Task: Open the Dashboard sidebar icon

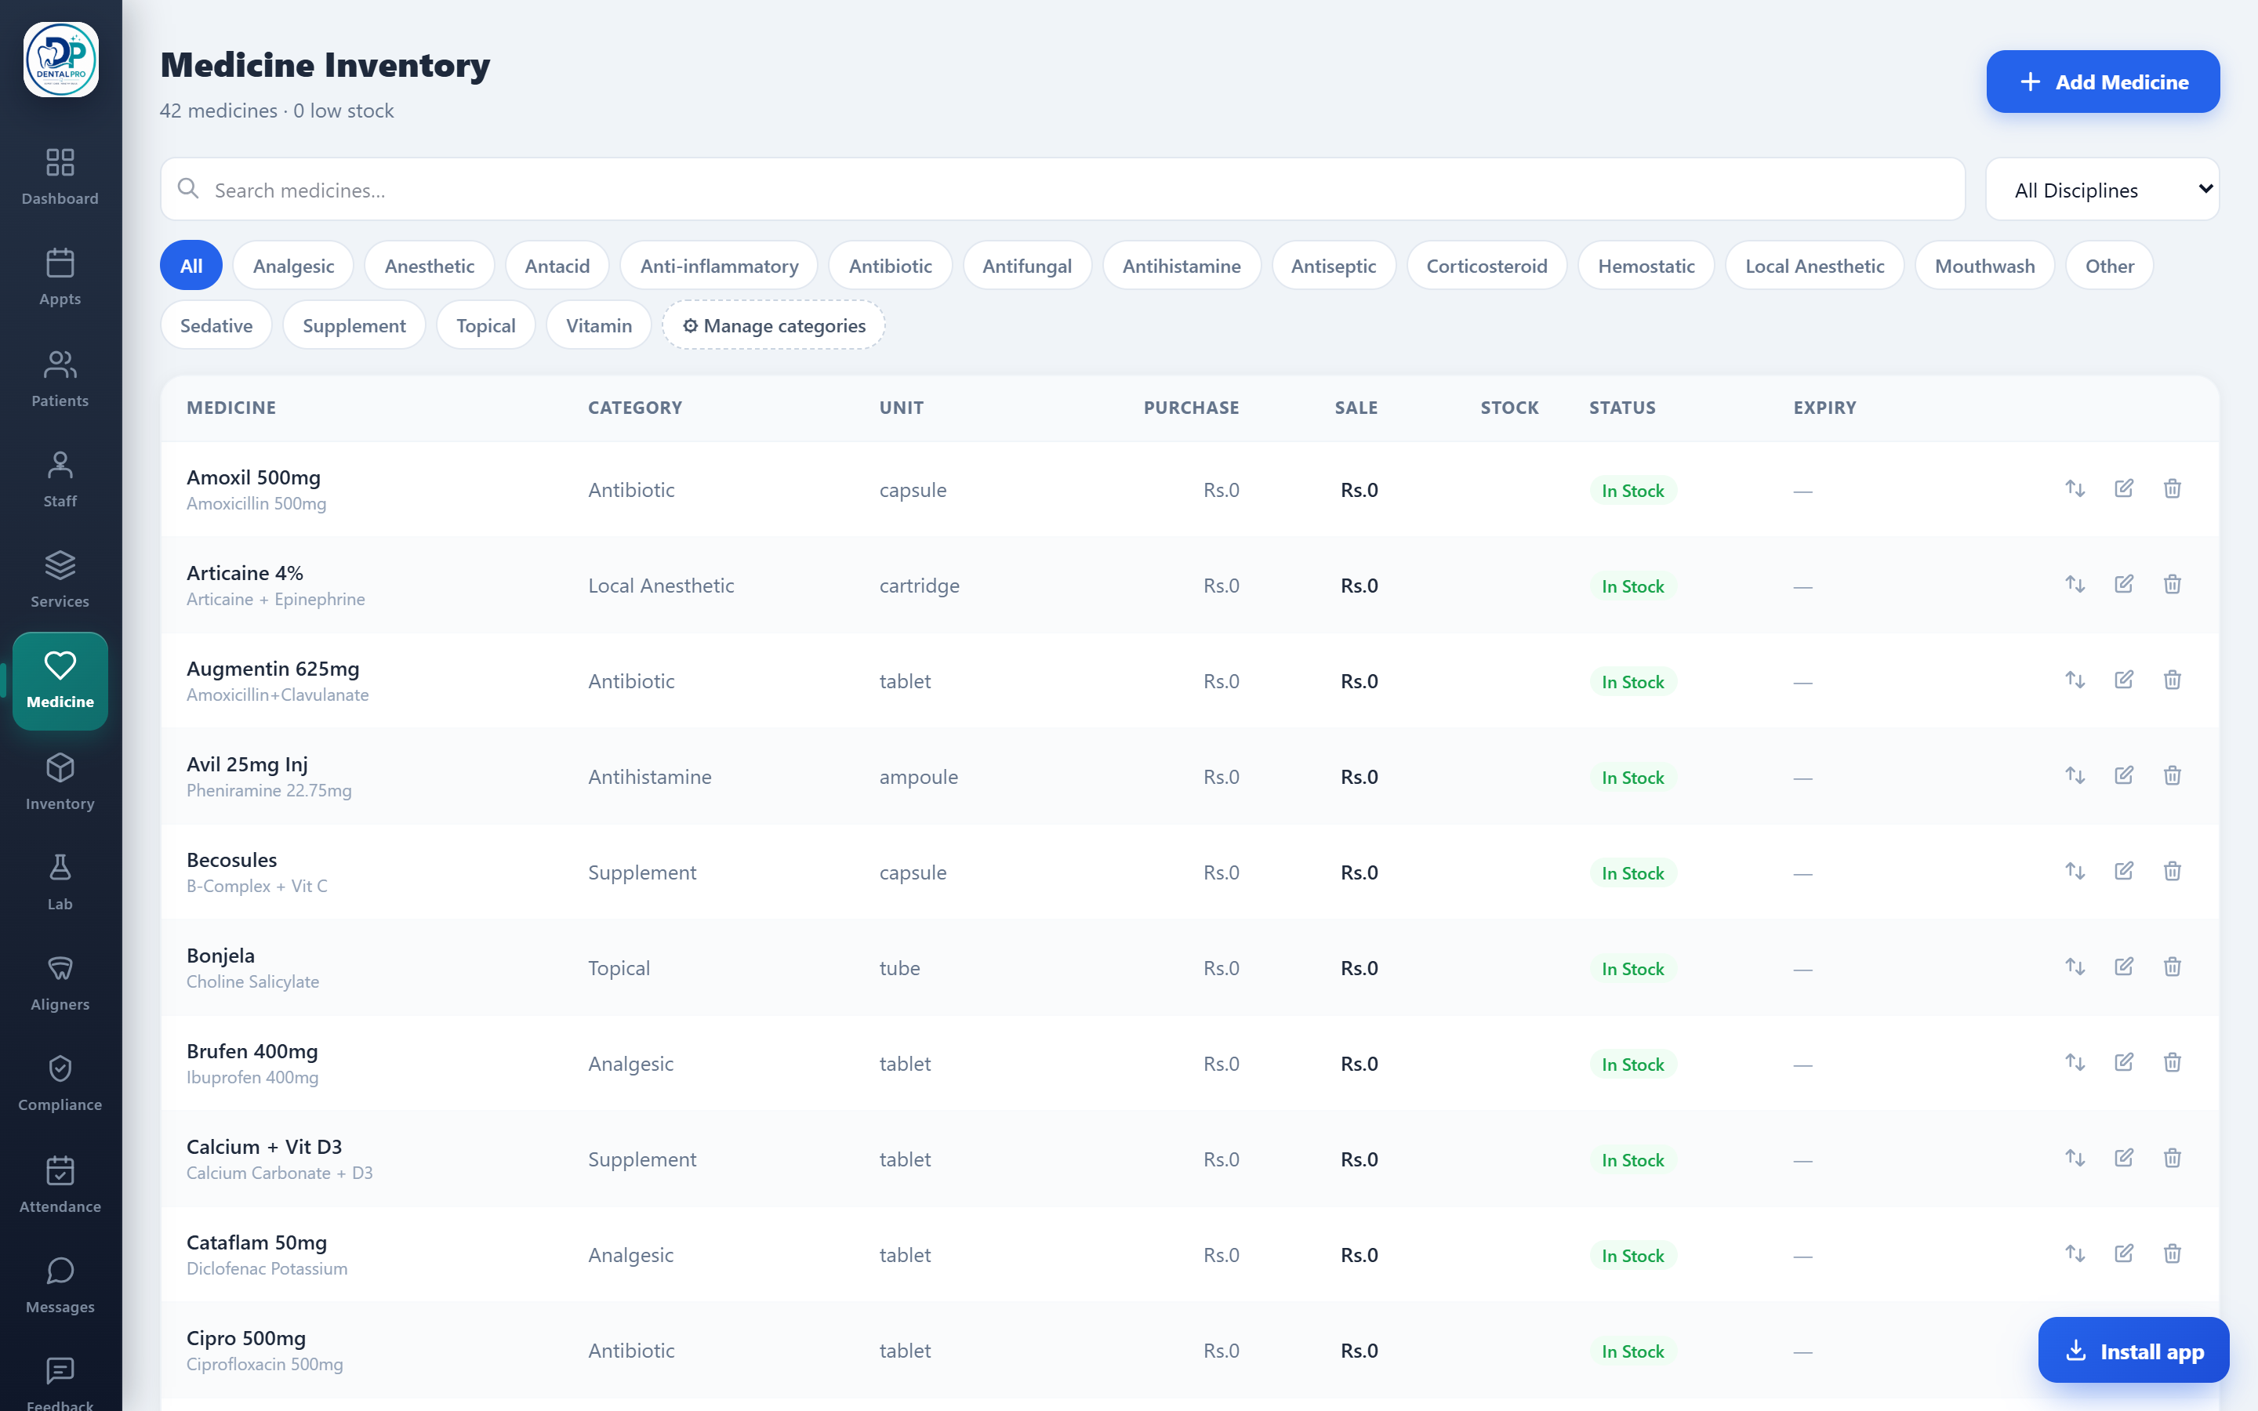Action: [60, 162]
